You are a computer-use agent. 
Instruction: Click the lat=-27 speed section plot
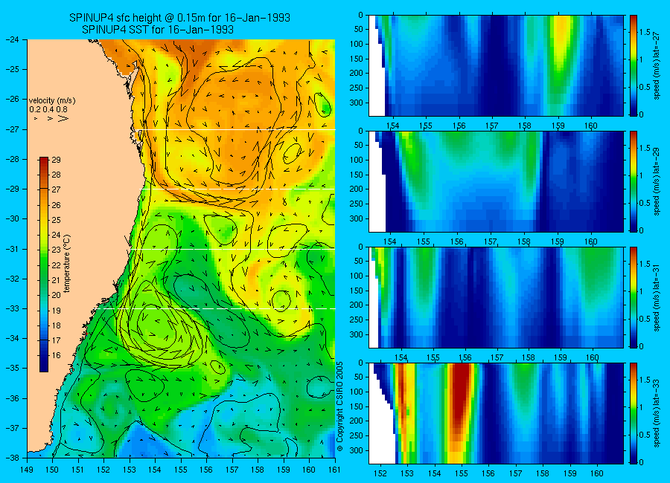pyautogui.click(x=496, y=65)
